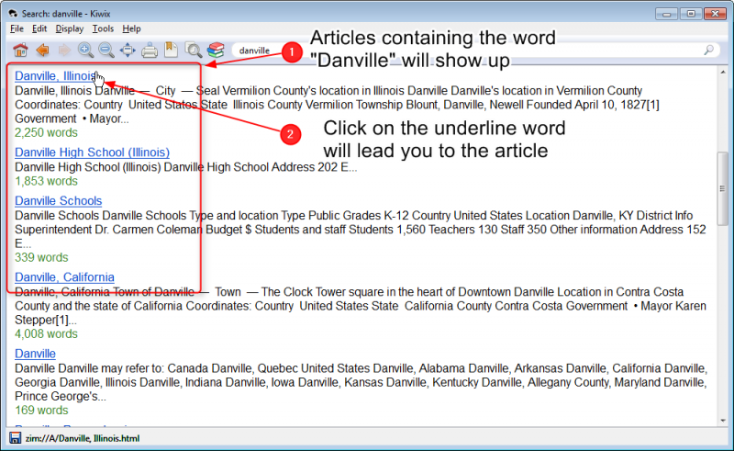Image resolution: width=734 pixels, height=451 pixels.
Task: Open the Help menu
Action: (131, 28)
